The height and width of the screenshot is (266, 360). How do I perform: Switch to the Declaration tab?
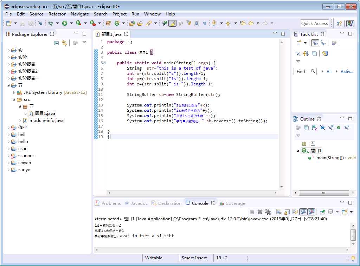tap(166, 203)
